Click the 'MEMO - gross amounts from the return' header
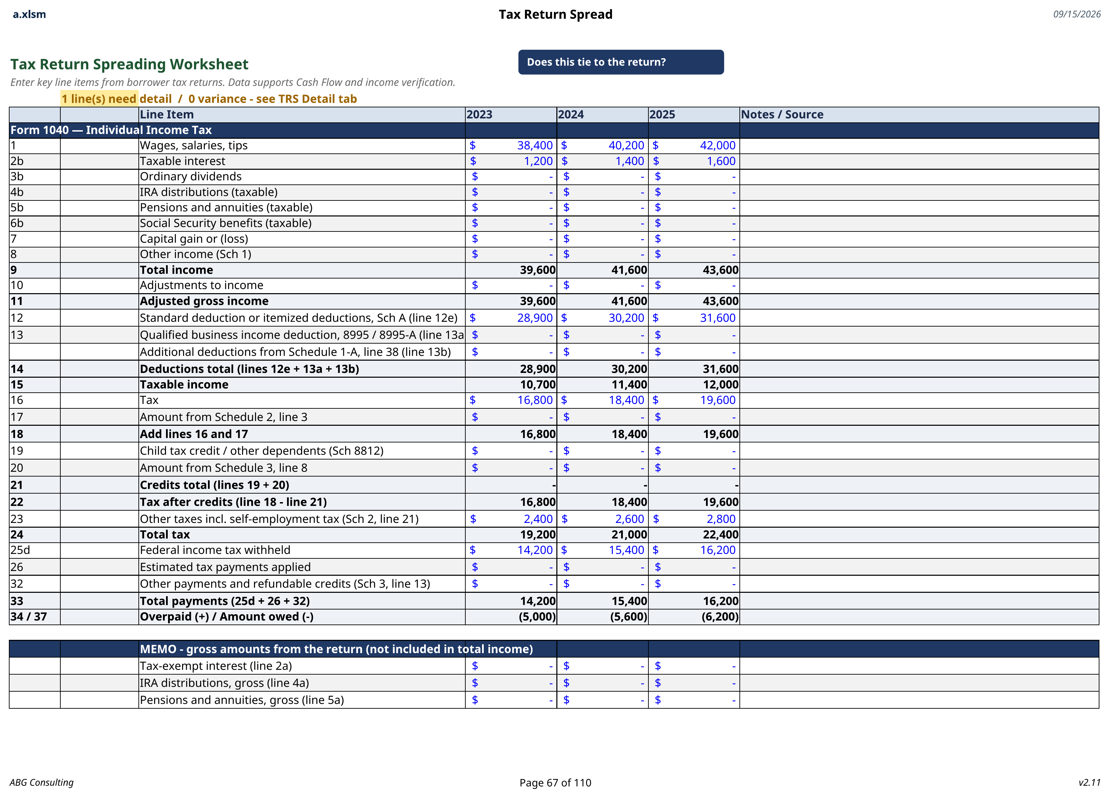Image resolution: width=1110 pixels, height=798 pixels. click(x=336, y=649)
